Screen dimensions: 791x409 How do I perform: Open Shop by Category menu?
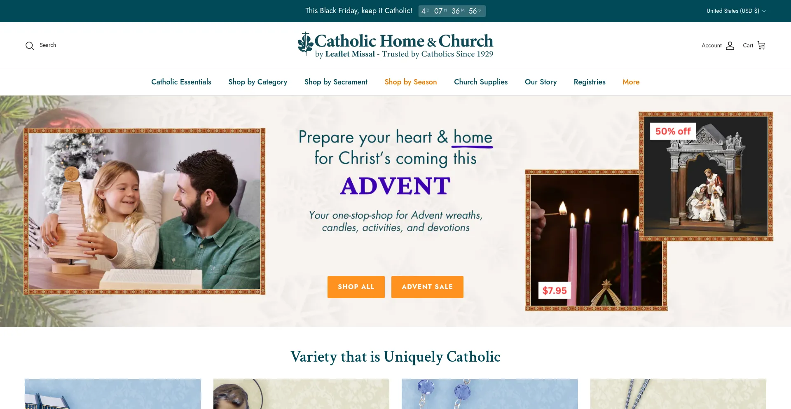(258, 82)
